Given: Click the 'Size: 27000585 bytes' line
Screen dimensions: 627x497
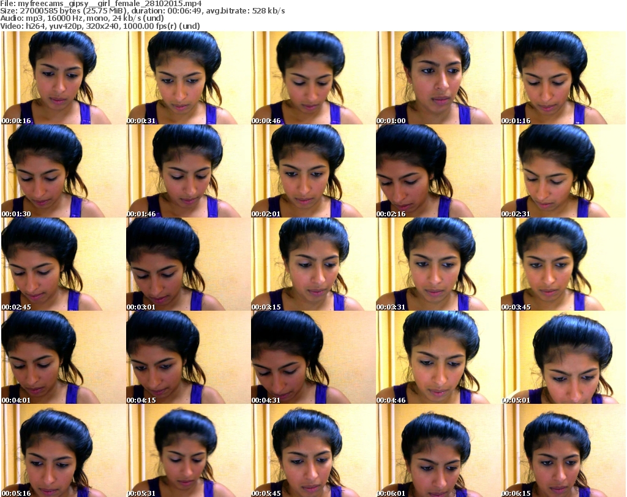Looking at the screenshot, I should [142, 11].
